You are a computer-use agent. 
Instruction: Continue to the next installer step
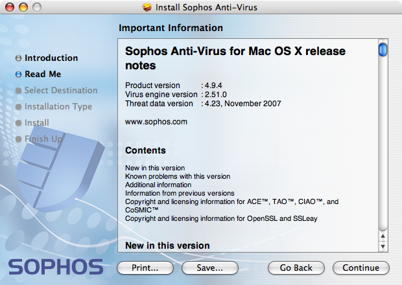[361, 268]
